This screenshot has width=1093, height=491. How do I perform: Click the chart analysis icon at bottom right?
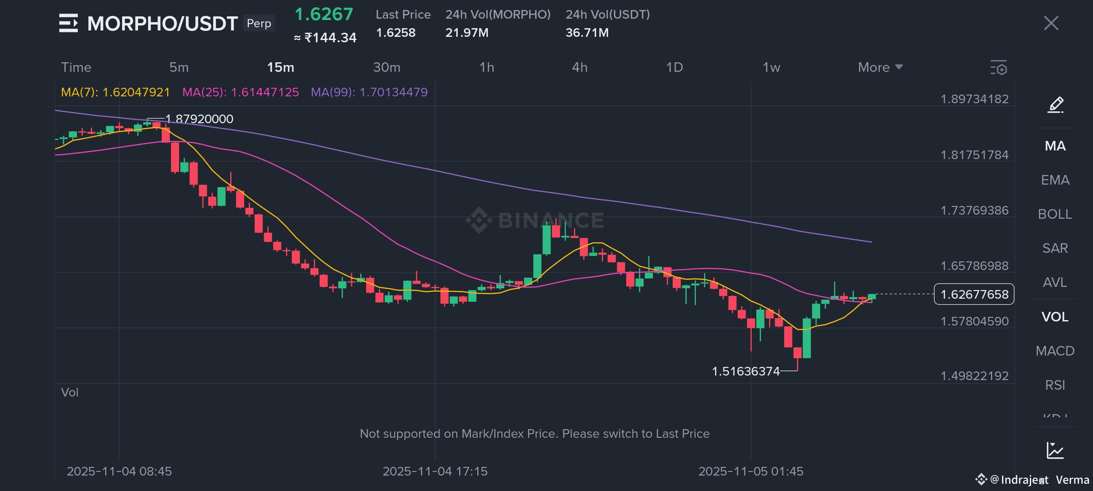1055,451
